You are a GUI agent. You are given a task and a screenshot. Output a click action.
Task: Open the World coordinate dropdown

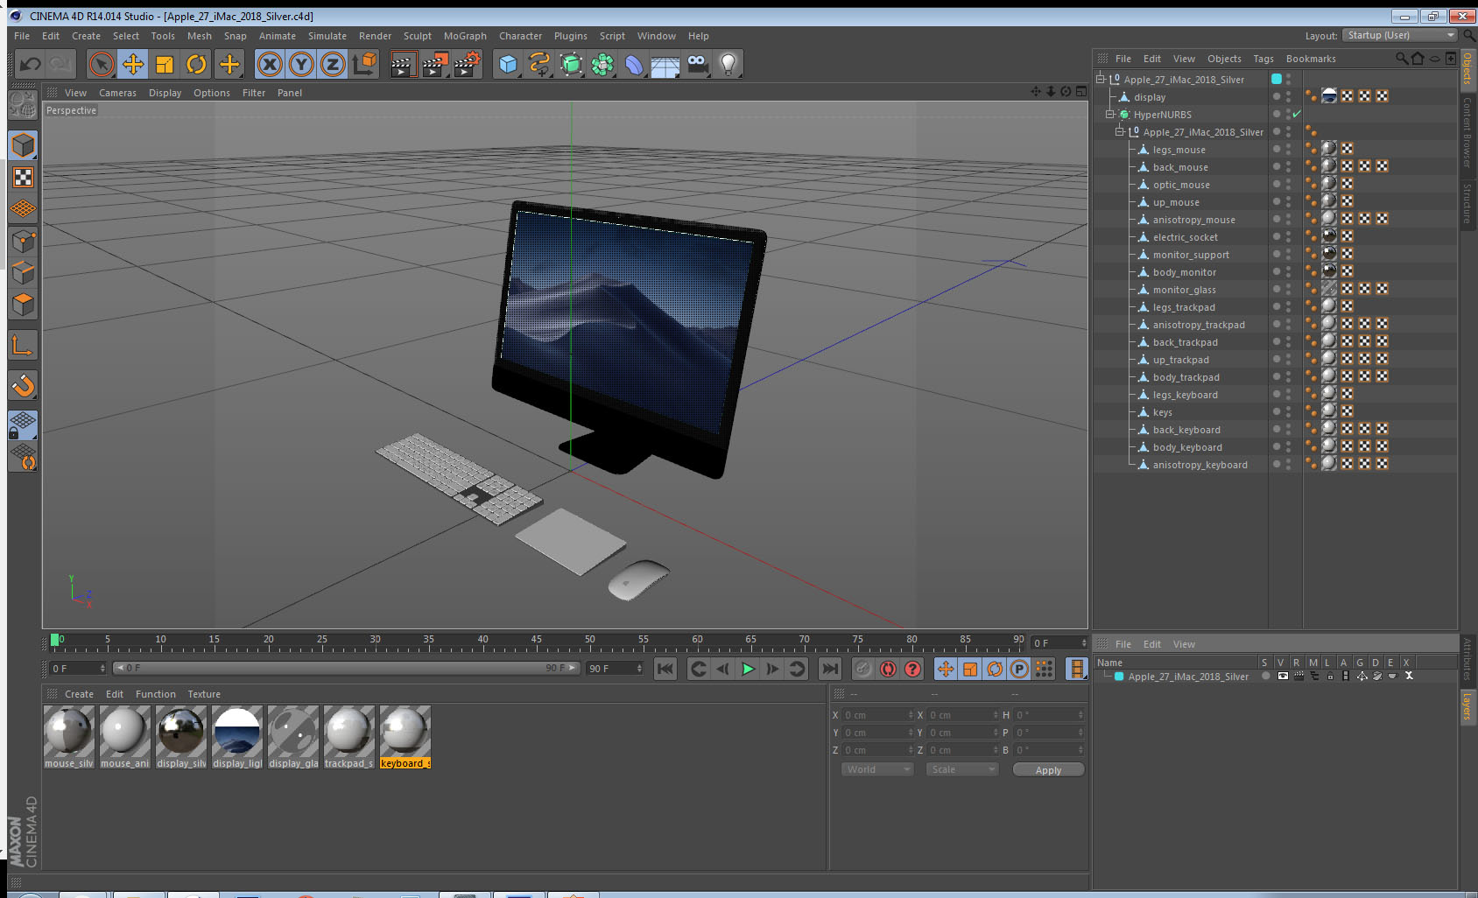(877, 769)
